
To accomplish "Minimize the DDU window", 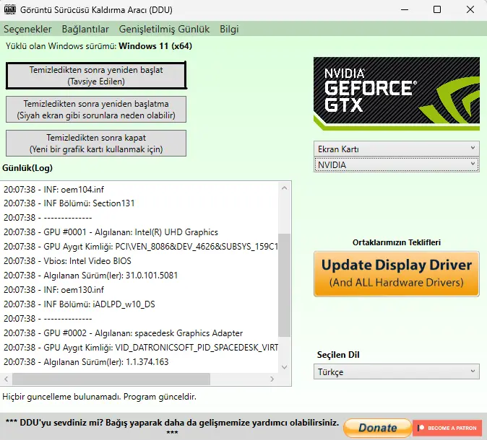I will [405, 9].
